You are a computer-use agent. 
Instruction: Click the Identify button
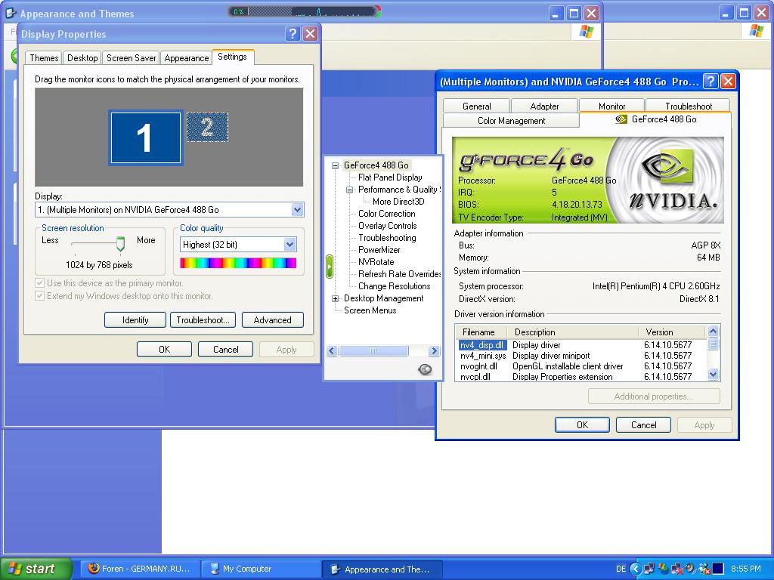click(x=135, y=319)
